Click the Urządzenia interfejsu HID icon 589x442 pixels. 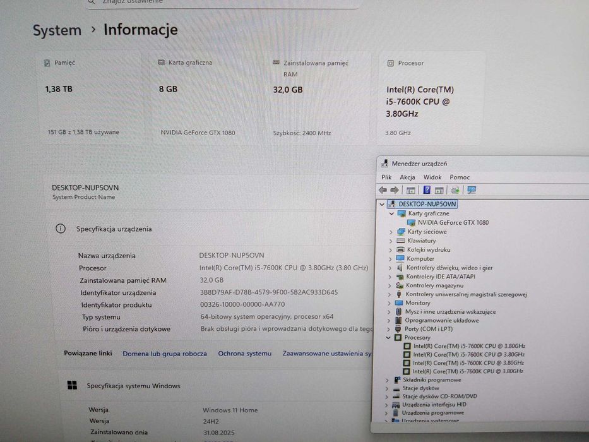(x=396, y=405)
